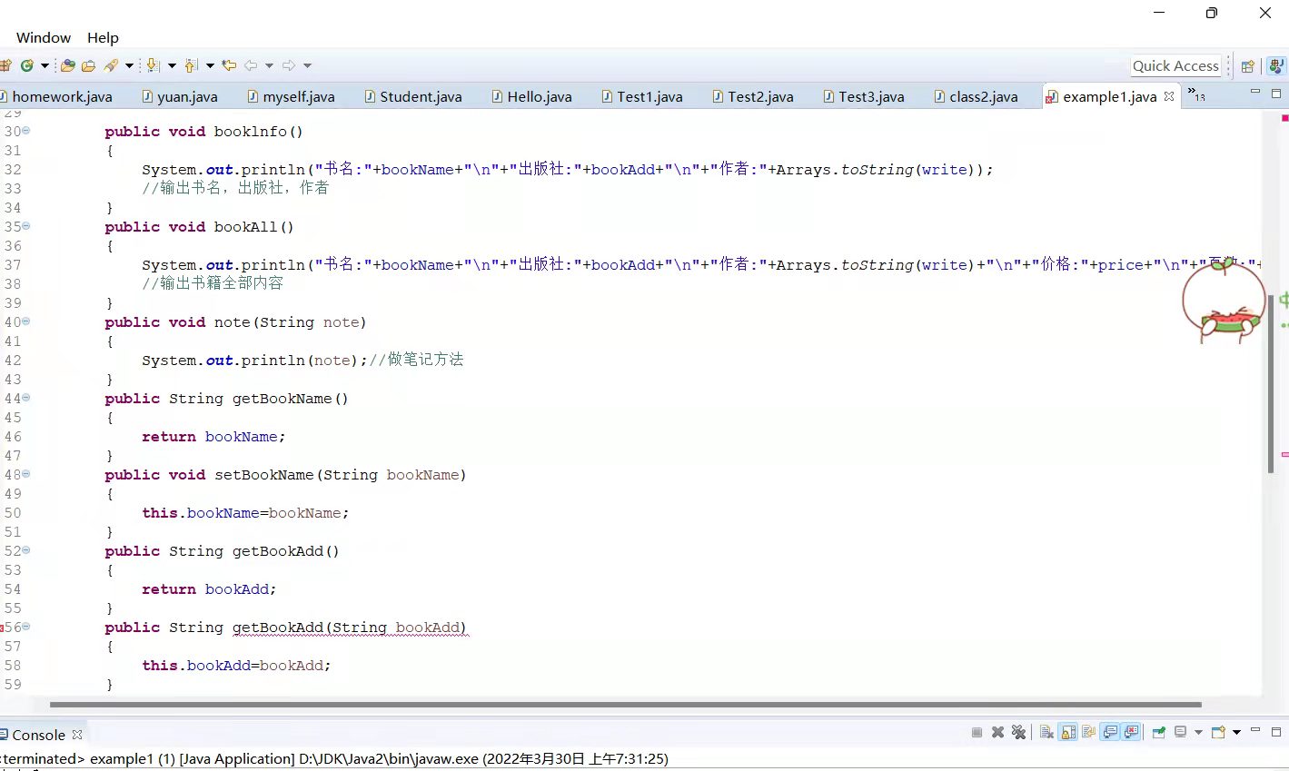
Task: Toggle Scroll Lock in the Console
Action: (1067, 736)
